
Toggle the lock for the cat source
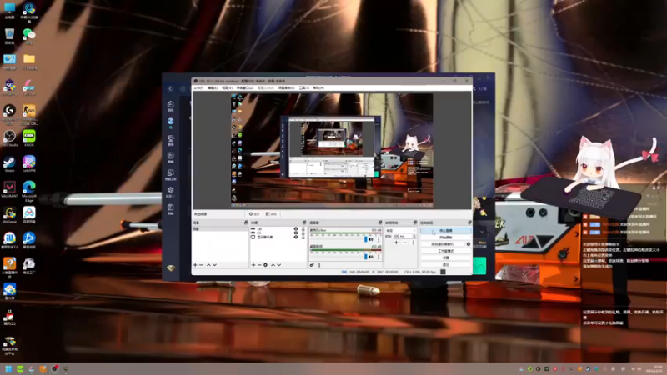click(303, 228)
